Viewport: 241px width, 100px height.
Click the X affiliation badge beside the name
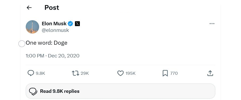coord(77,24)
